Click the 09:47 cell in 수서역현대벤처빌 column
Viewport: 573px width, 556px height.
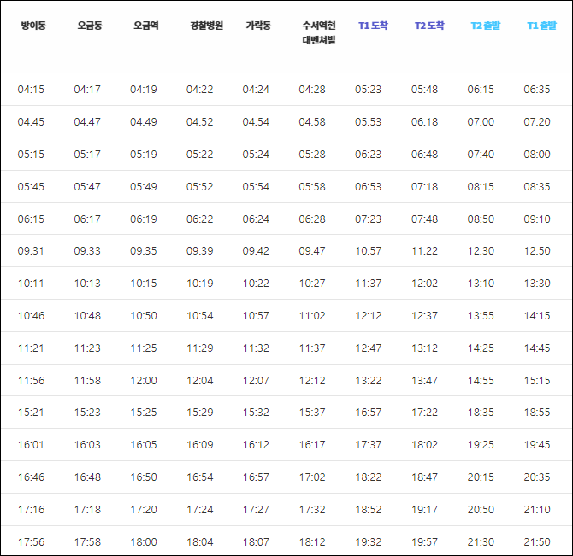point(312,251)
